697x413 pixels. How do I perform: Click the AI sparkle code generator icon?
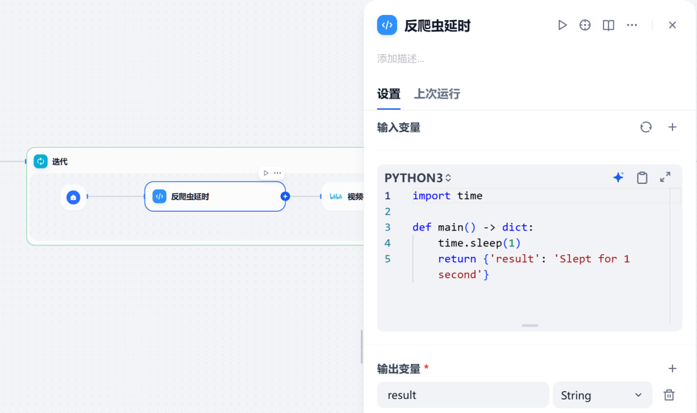618,177
